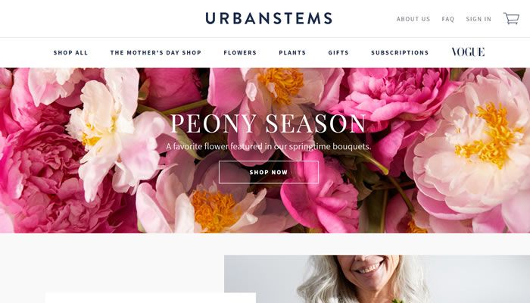Screen dimensions: 530x303
Task: Go to the FAQ page
Action: point(448,19)
